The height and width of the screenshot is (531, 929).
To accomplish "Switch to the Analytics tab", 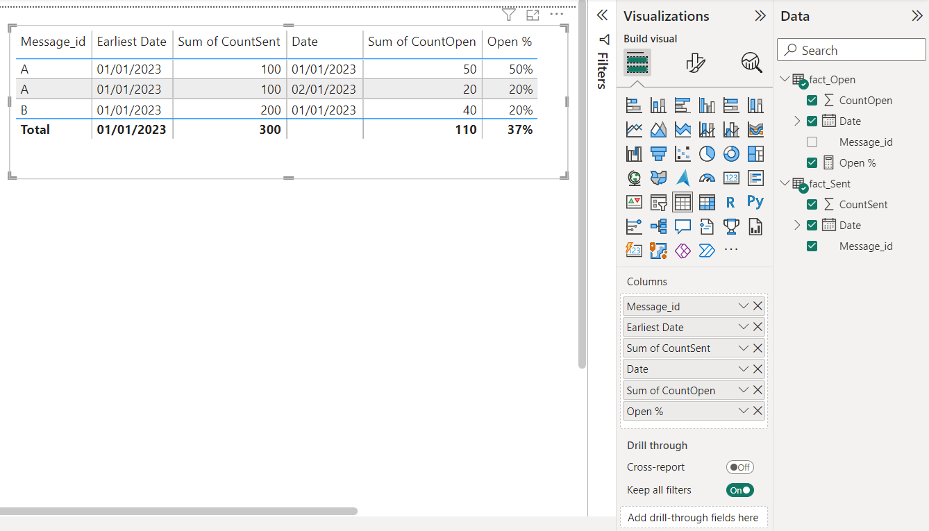I will coord(751,62).
